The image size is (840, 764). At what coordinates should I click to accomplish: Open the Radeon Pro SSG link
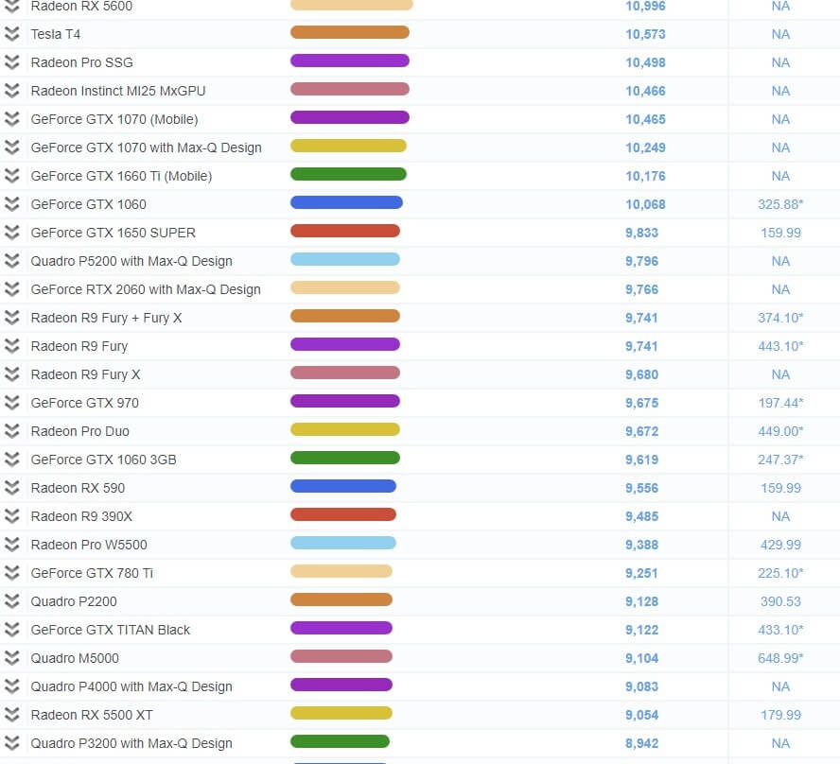click(x=82, y=62)
